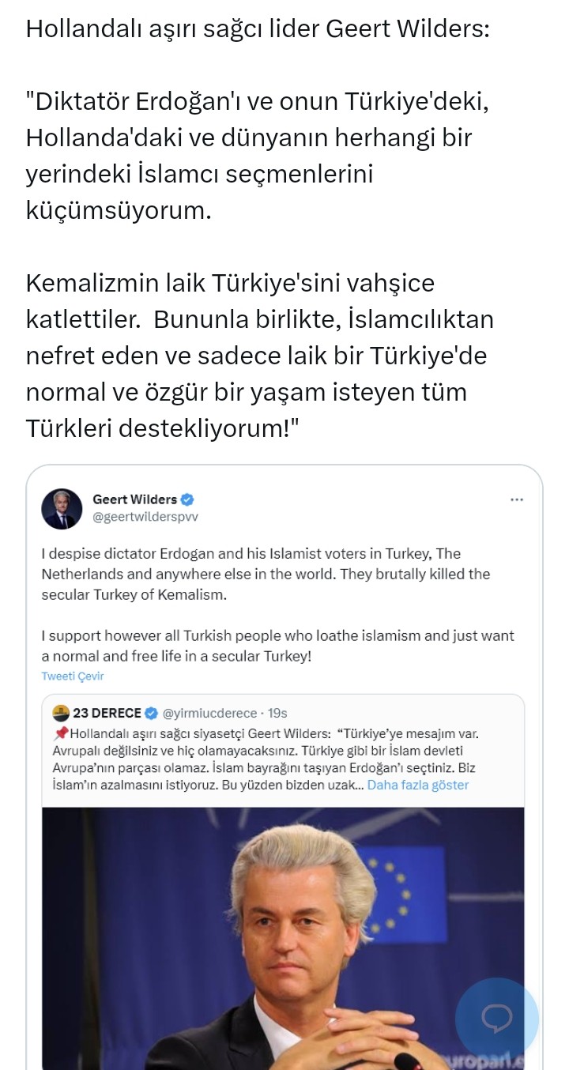569x1070 pixels.
Task: Tap the floating blue chat bubble button
Action: (x=497, y=1019)
